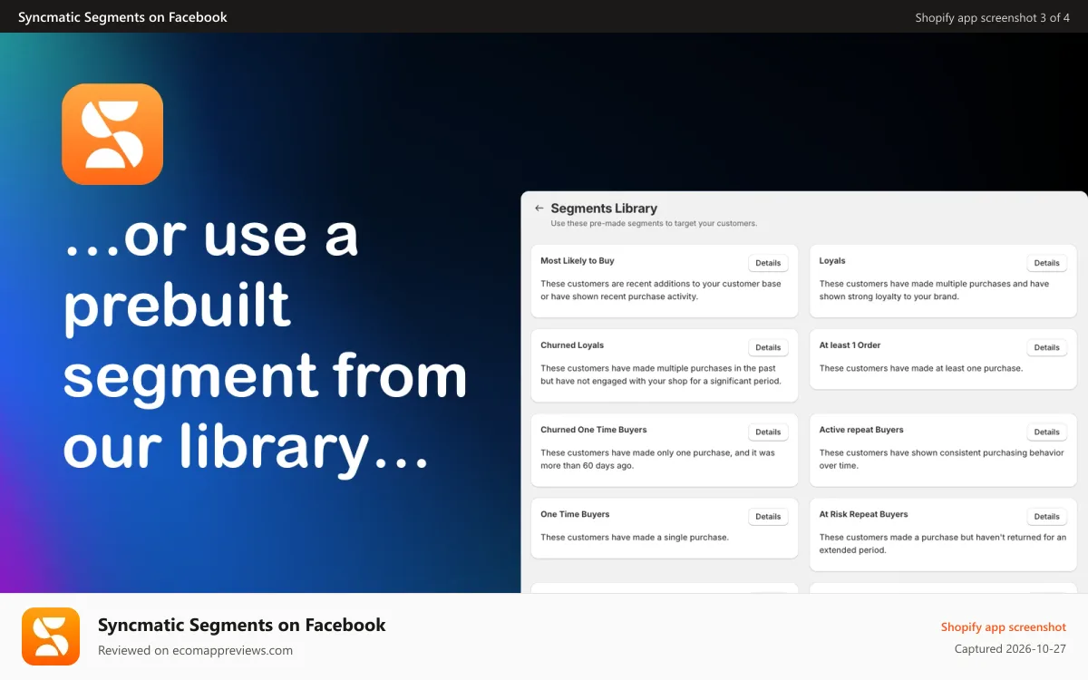Open Details for One Time Buyers
Viewport: 1088px width, 680px height.
(768, 516)
